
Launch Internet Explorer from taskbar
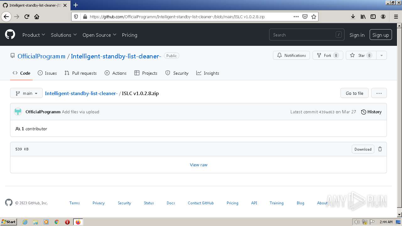[x=25, y=222]
